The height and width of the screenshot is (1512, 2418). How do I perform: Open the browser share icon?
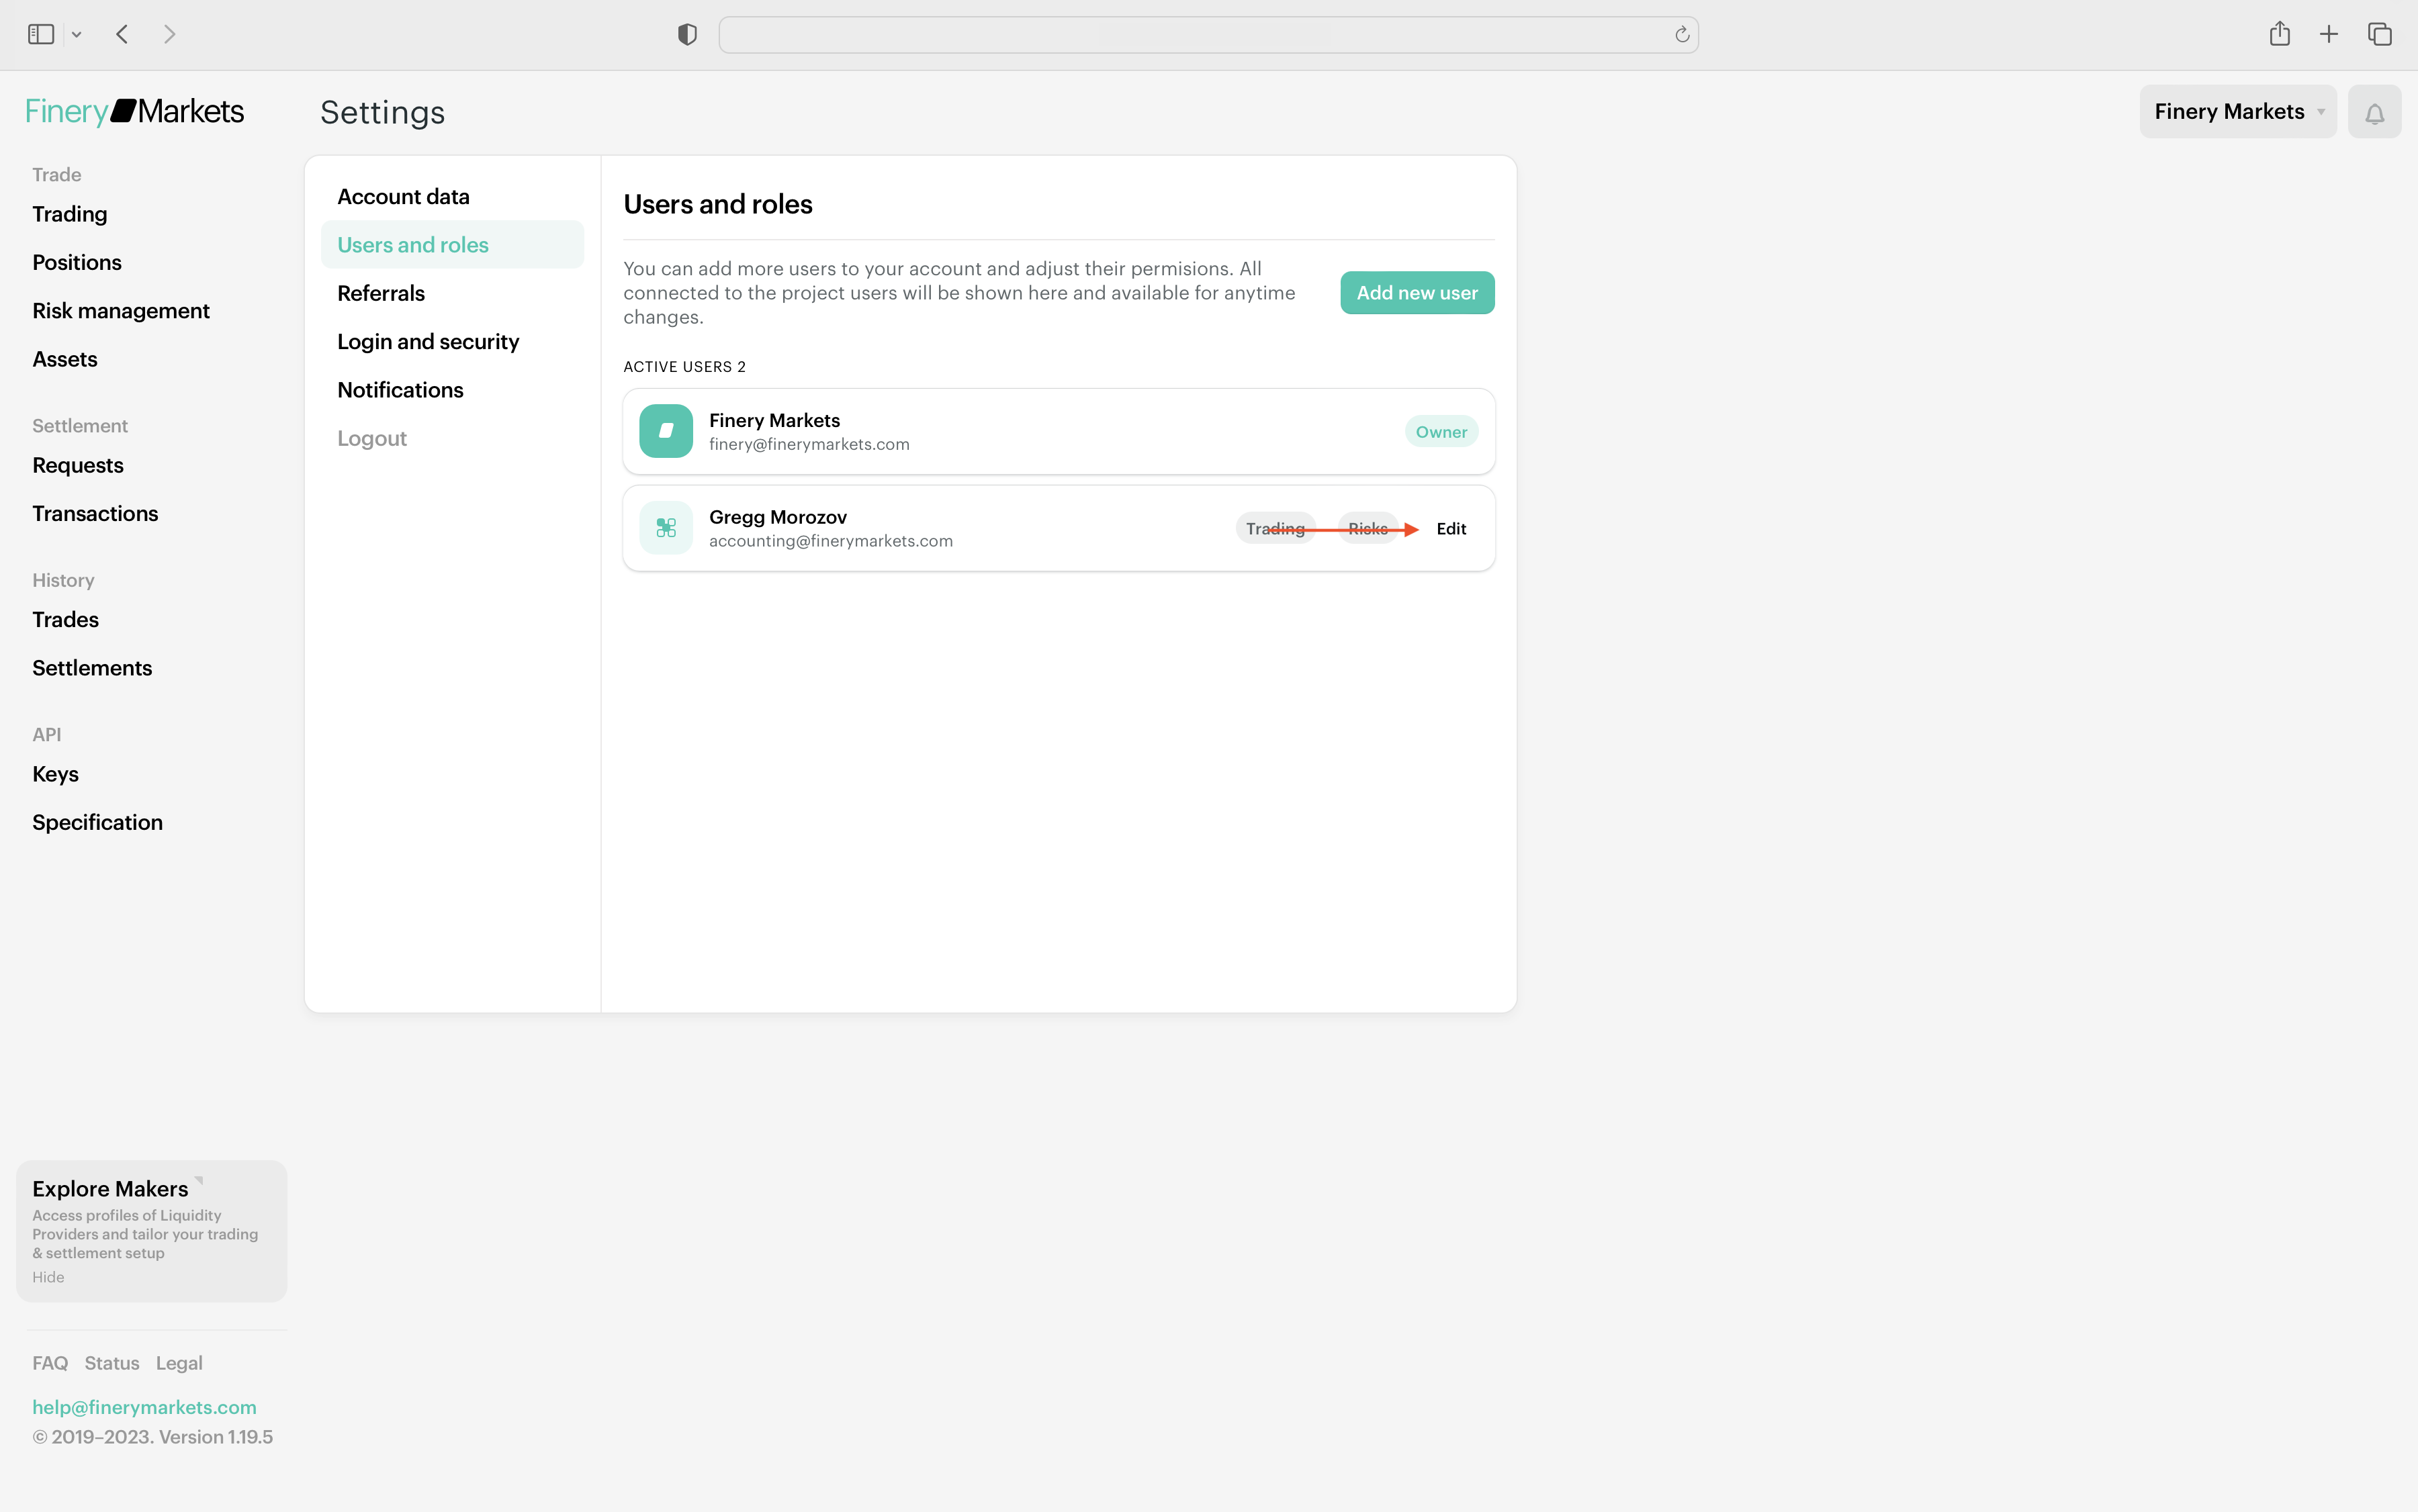pos(2280,34)
